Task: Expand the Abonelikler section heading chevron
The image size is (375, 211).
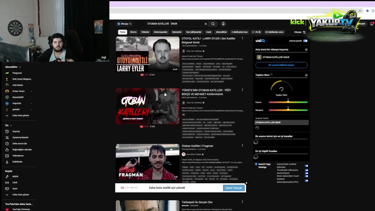Action: [x=20, y=67]
